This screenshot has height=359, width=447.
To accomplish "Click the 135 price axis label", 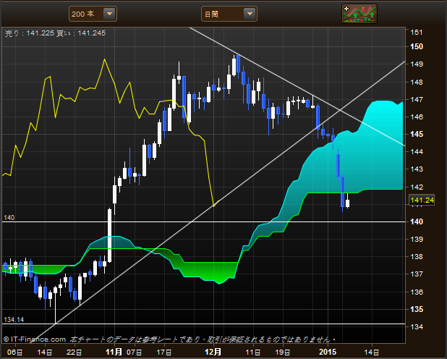I will click(x=417, y=309).
